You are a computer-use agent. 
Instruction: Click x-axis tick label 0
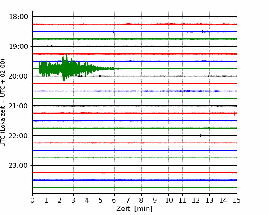32,200
